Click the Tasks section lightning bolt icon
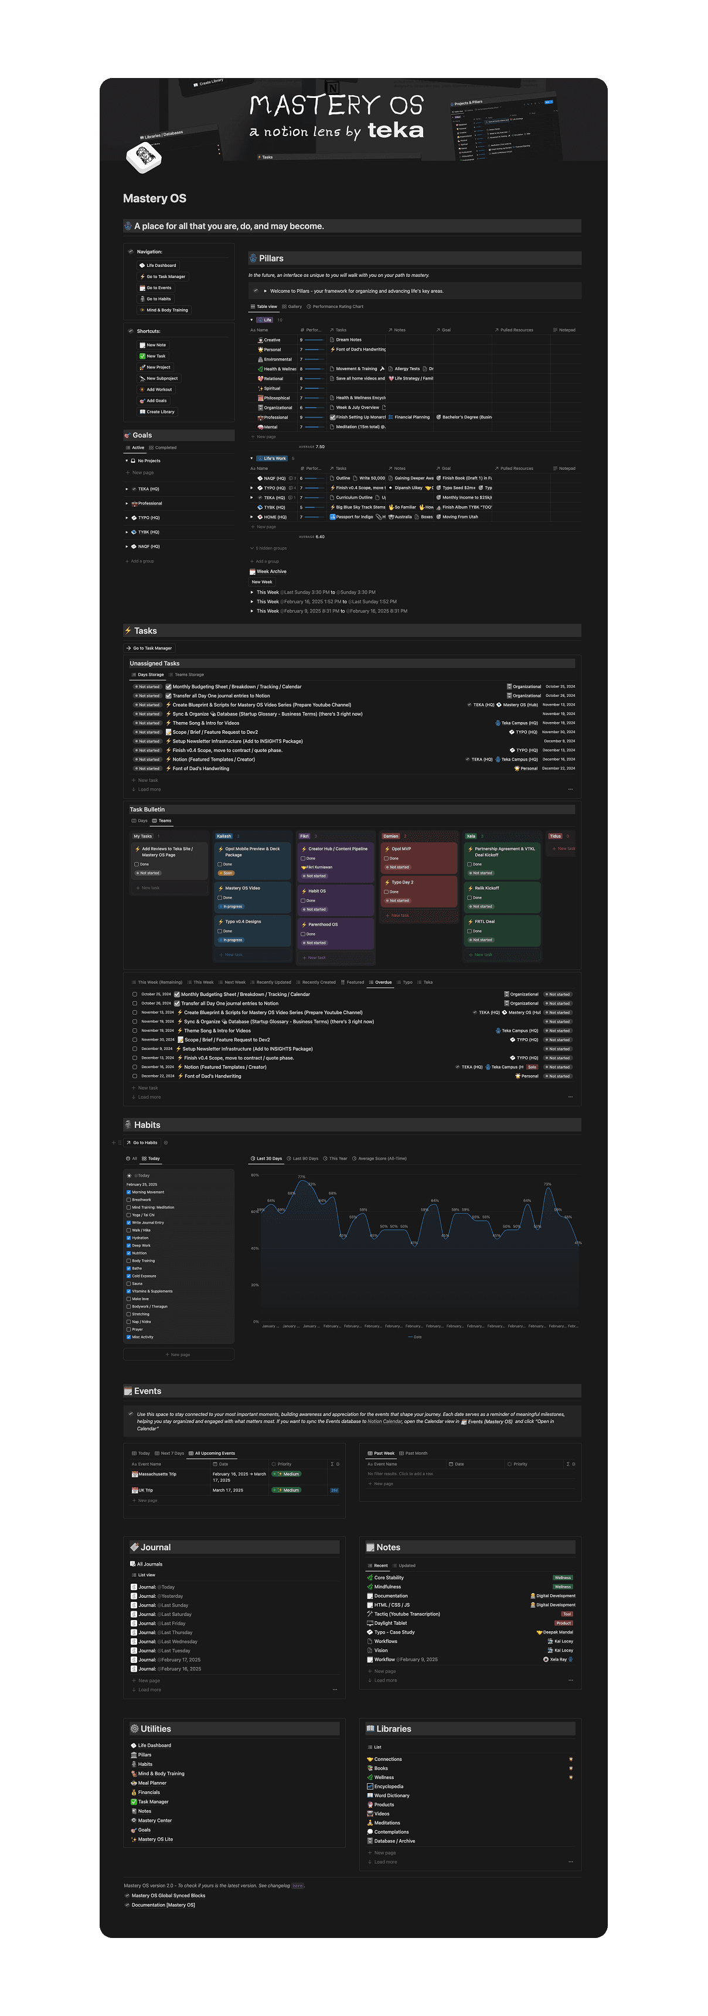This screenshot has height=2016, width=708. [x=128, y=631]
